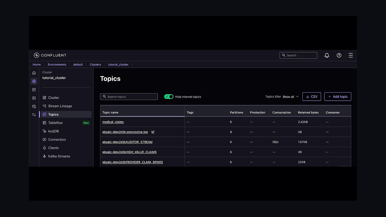The image size is (386, 217).
Task: Click the icon beside pksqlc-4my2e5k-processing-log
Action: [153, 132]
